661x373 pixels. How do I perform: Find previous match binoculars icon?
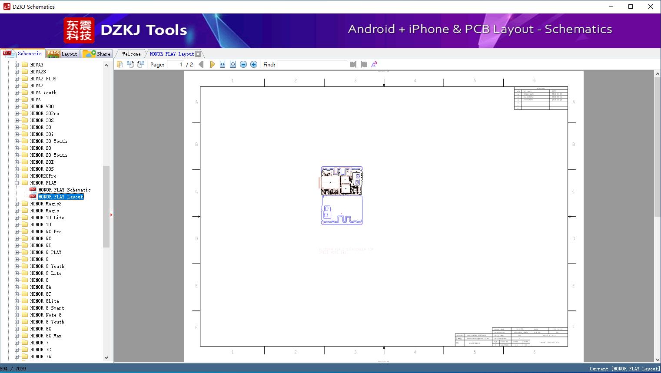click(353, 64)
